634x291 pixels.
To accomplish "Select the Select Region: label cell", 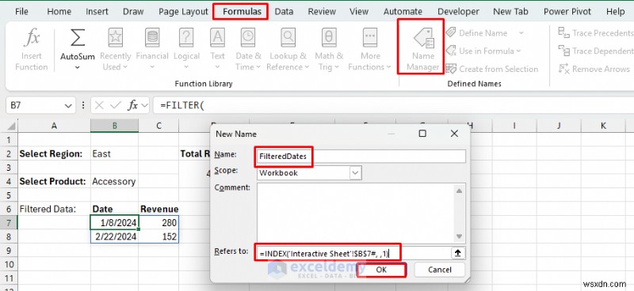I will (54, 153).
